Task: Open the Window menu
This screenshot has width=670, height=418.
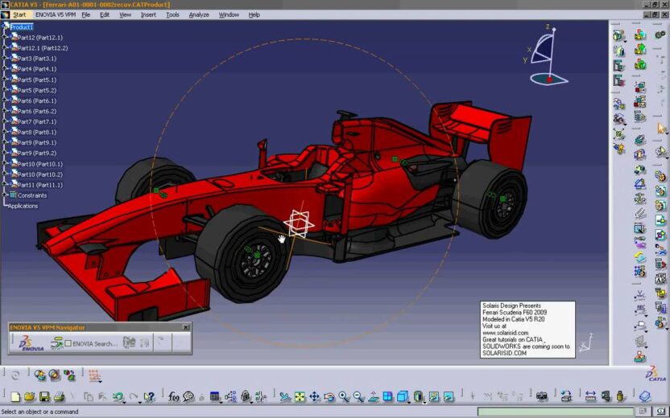Action: [x=229, y=14]
